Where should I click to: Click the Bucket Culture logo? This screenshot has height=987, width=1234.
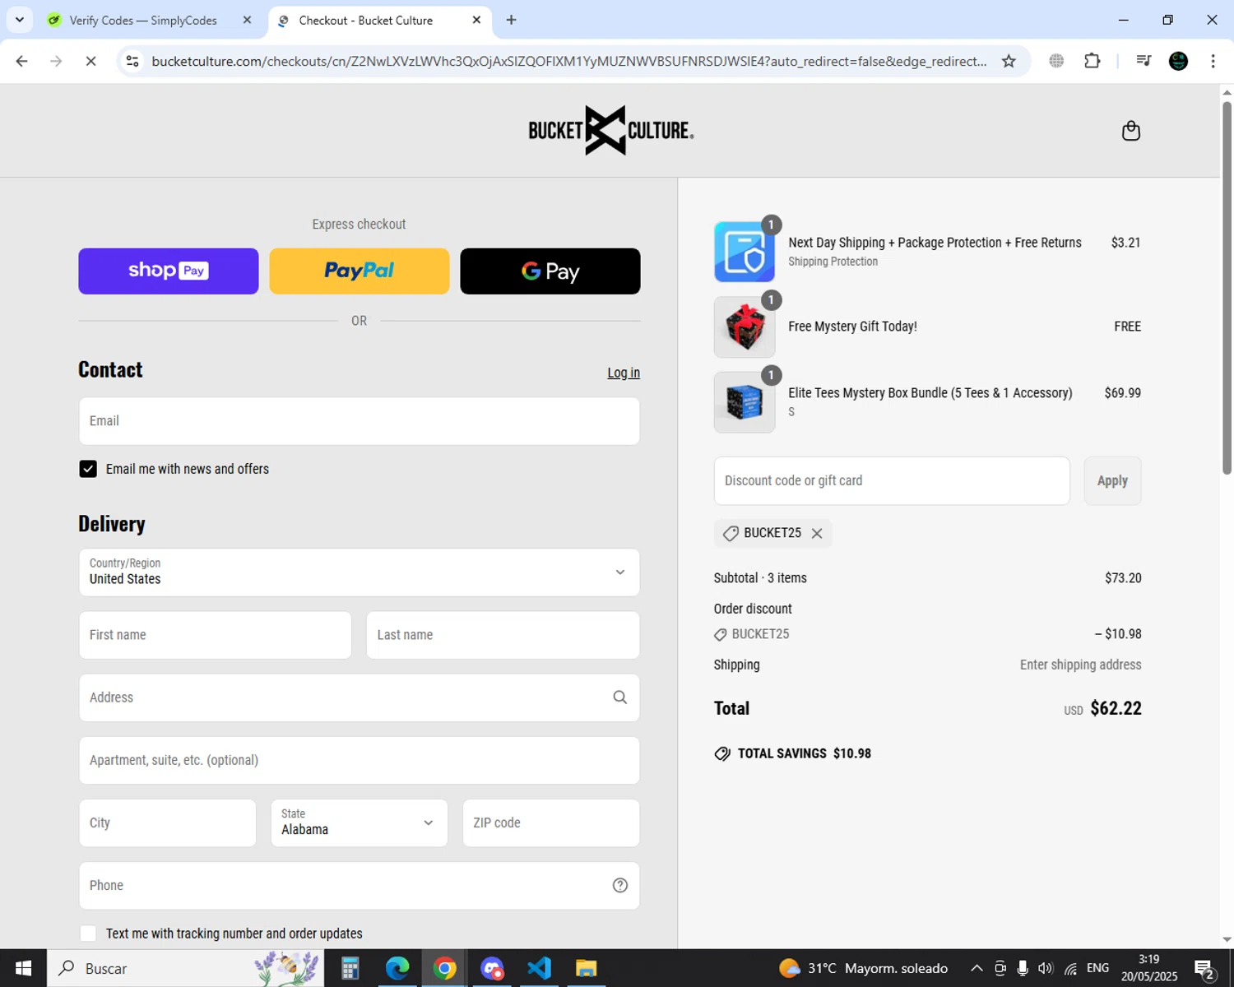[610, 130]
